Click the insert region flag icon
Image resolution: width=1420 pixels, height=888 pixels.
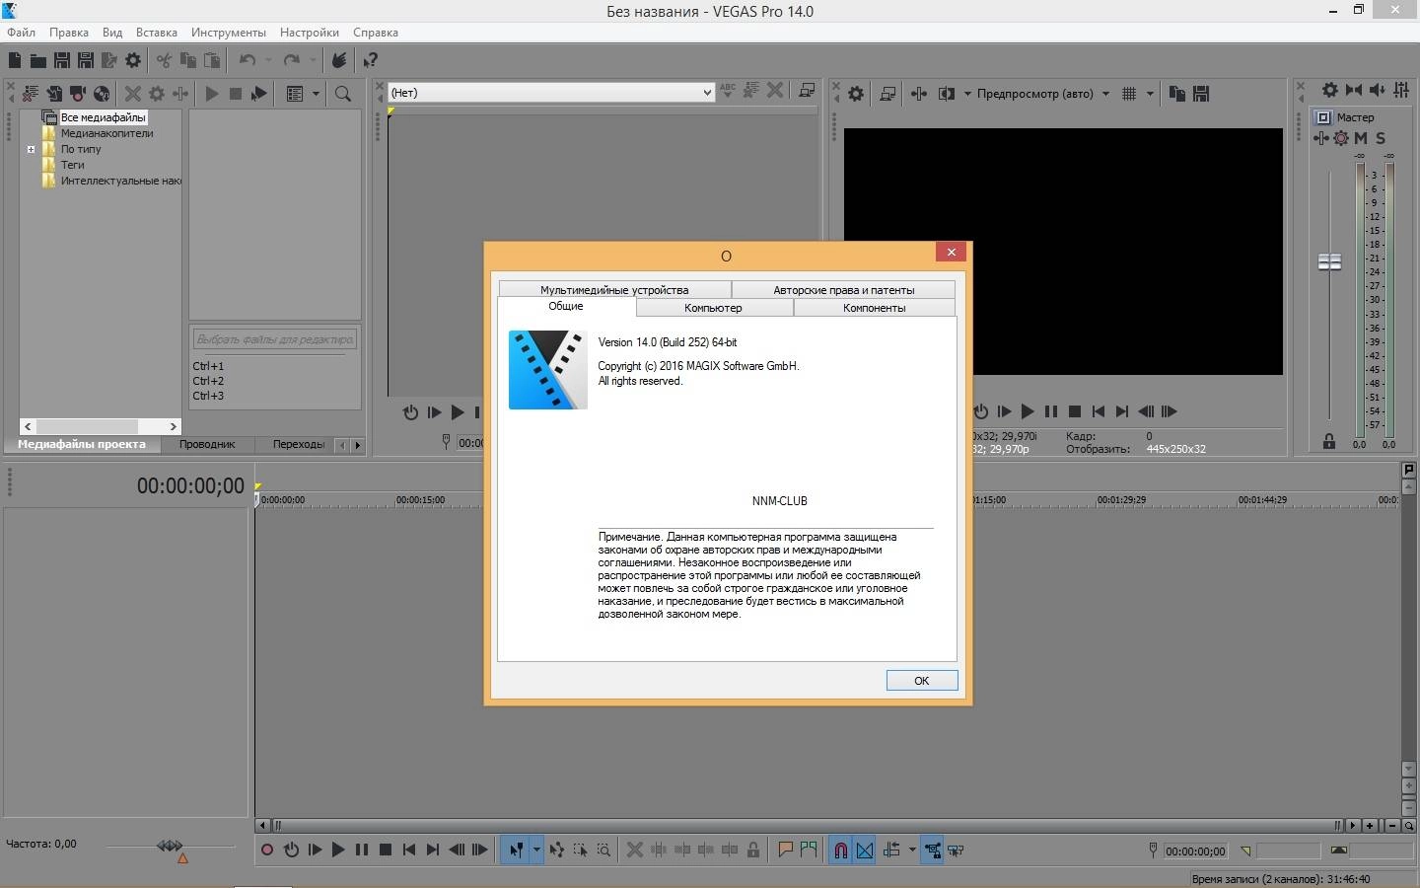click(x=809, y=850)
